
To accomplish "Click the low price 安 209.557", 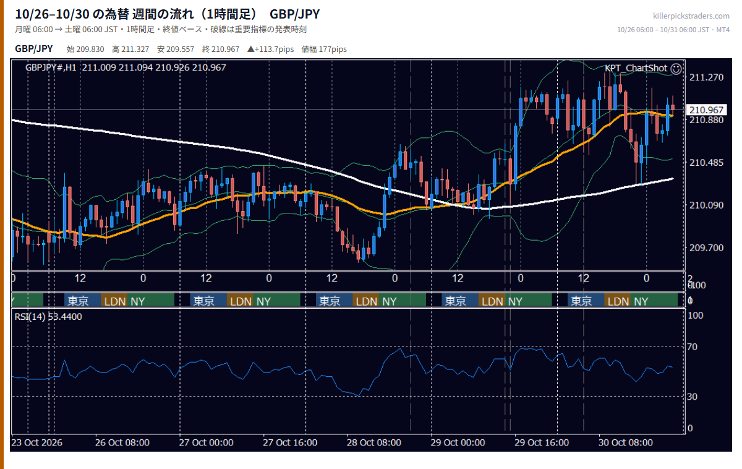I will tap(176, 49).
